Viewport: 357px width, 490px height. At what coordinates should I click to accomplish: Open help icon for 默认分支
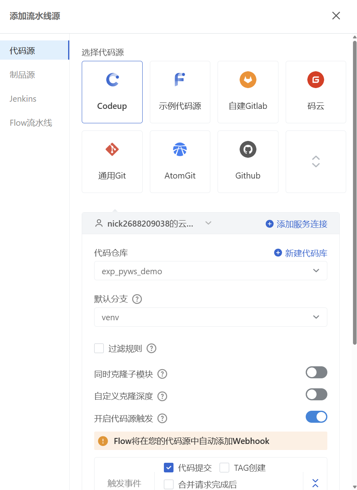(x=137, y=299)
